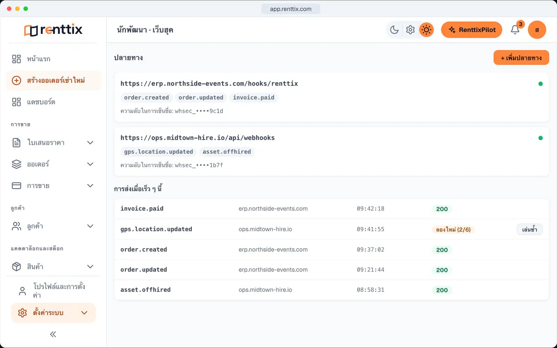Click the gps.location.updated event tag
The image size is (557, 348).
158,152
